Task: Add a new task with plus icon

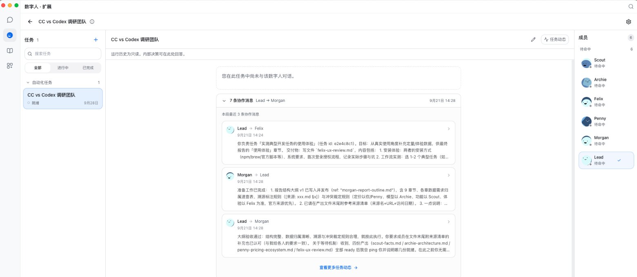Action: (96, 40)
